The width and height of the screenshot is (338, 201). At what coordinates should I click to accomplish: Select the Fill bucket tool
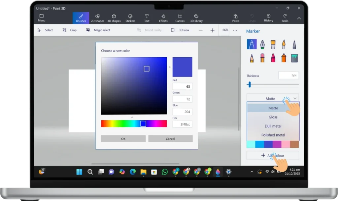tap(294, 57)
